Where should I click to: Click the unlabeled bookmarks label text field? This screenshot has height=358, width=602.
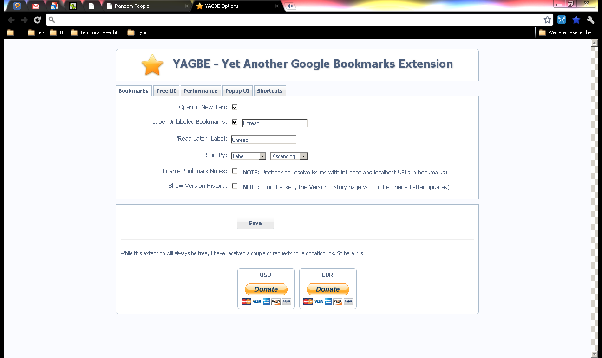[275, 123]
